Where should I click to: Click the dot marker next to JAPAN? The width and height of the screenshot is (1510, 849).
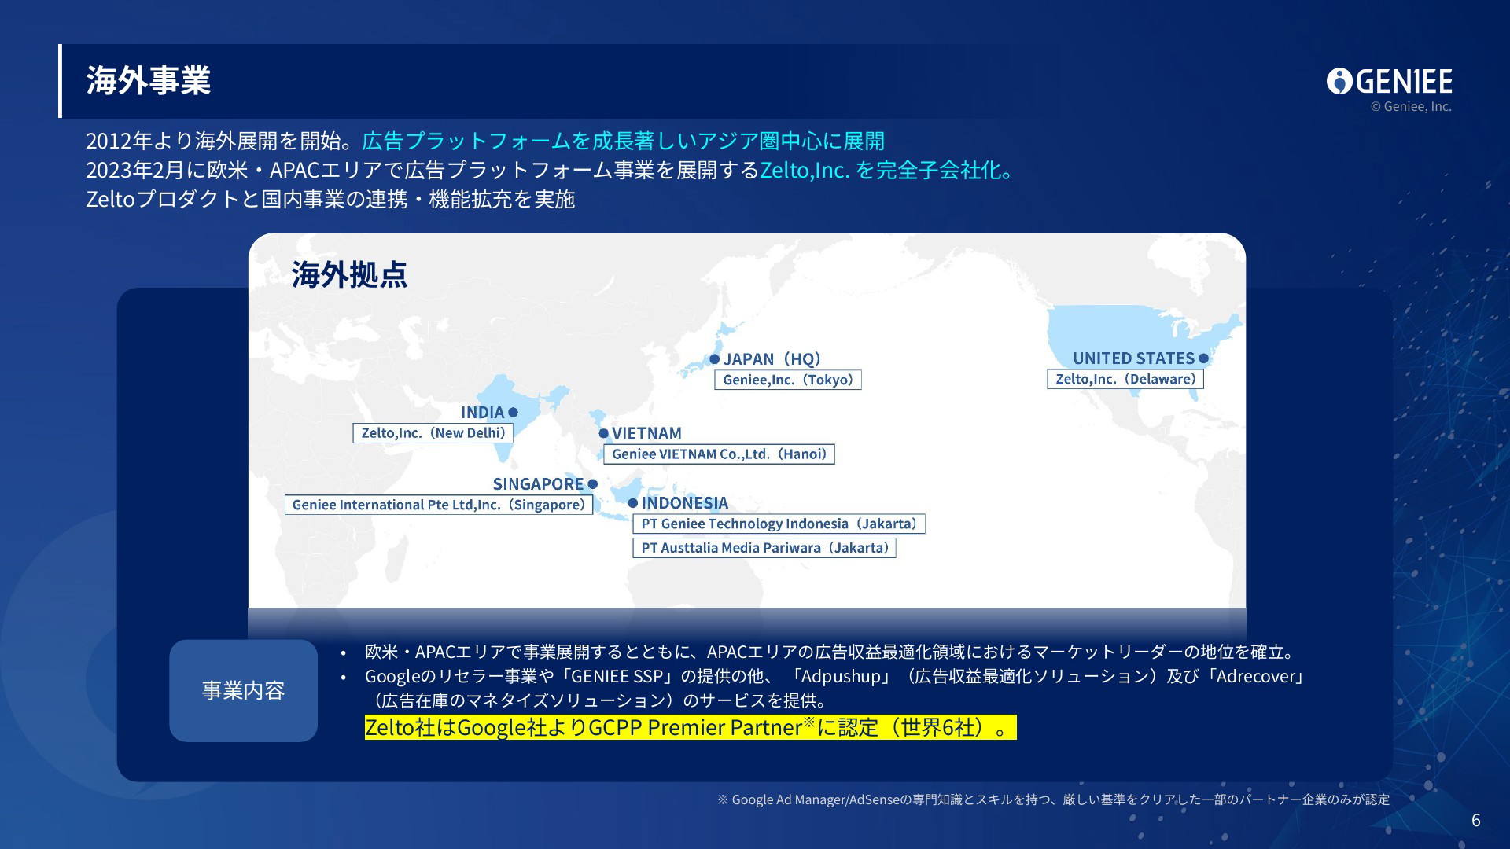[x=715, y=359]
